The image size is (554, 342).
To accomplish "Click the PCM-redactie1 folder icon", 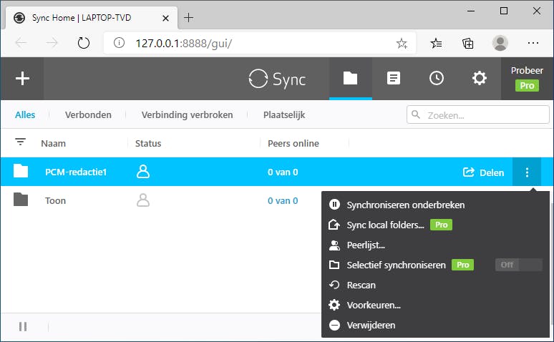I will pyautogui.click(x=21, y=171).
